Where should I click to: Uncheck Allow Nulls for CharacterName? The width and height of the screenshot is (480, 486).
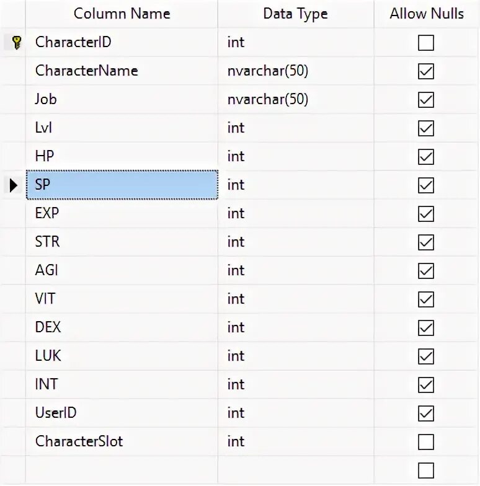click(x=426, y=71)
